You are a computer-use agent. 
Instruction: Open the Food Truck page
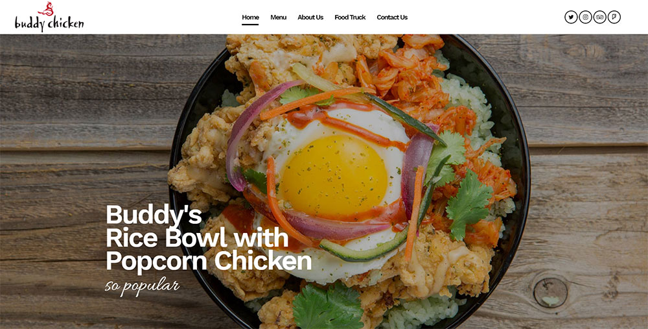pos(350,18)
